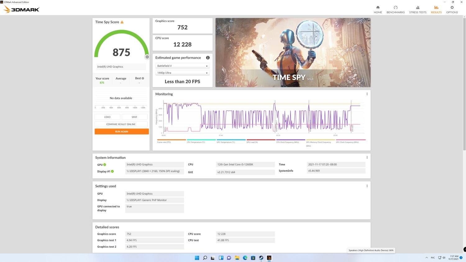The height and width of the screenshot is (262, 466).
Task: Click the DISPLAY1 3840 × 2160 scaling field
Action: click(154, 171)
